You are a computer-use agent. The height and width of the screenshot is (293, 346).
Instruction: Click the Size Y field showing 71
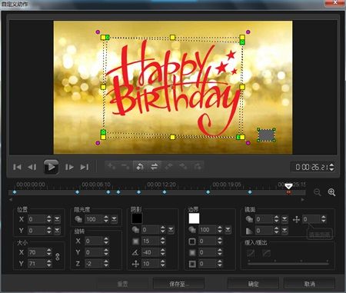tap(37, 263)
